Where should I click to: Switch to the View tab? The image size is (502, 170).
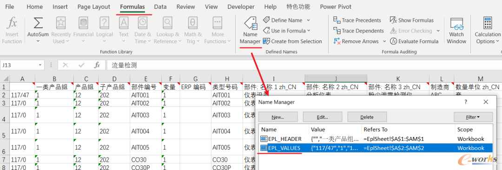211,7
